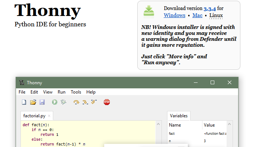Viewport: 256px width, 147px height.
Task: Follow the Windows download link
Action: pos(175,15)
